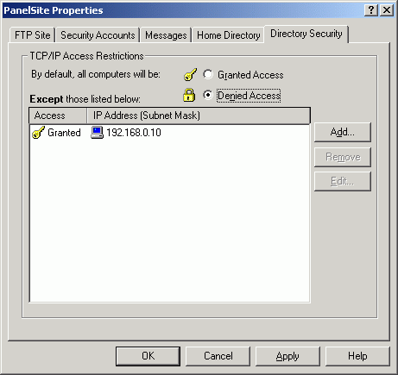
Task: Open the Home Directory tab
Action: pyautogui.click(x=229, y=35)
